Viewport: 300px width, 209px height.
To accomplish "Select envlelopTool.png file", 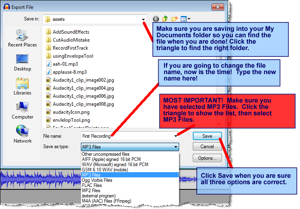I will point(68,120).
